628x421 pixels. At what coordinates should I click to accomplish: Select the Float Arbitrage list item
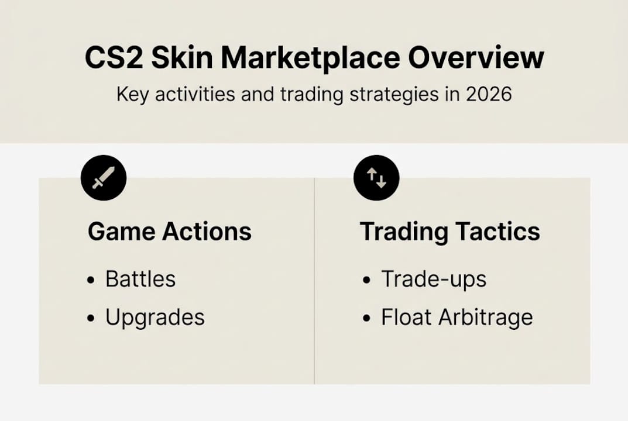click(457, 318)
